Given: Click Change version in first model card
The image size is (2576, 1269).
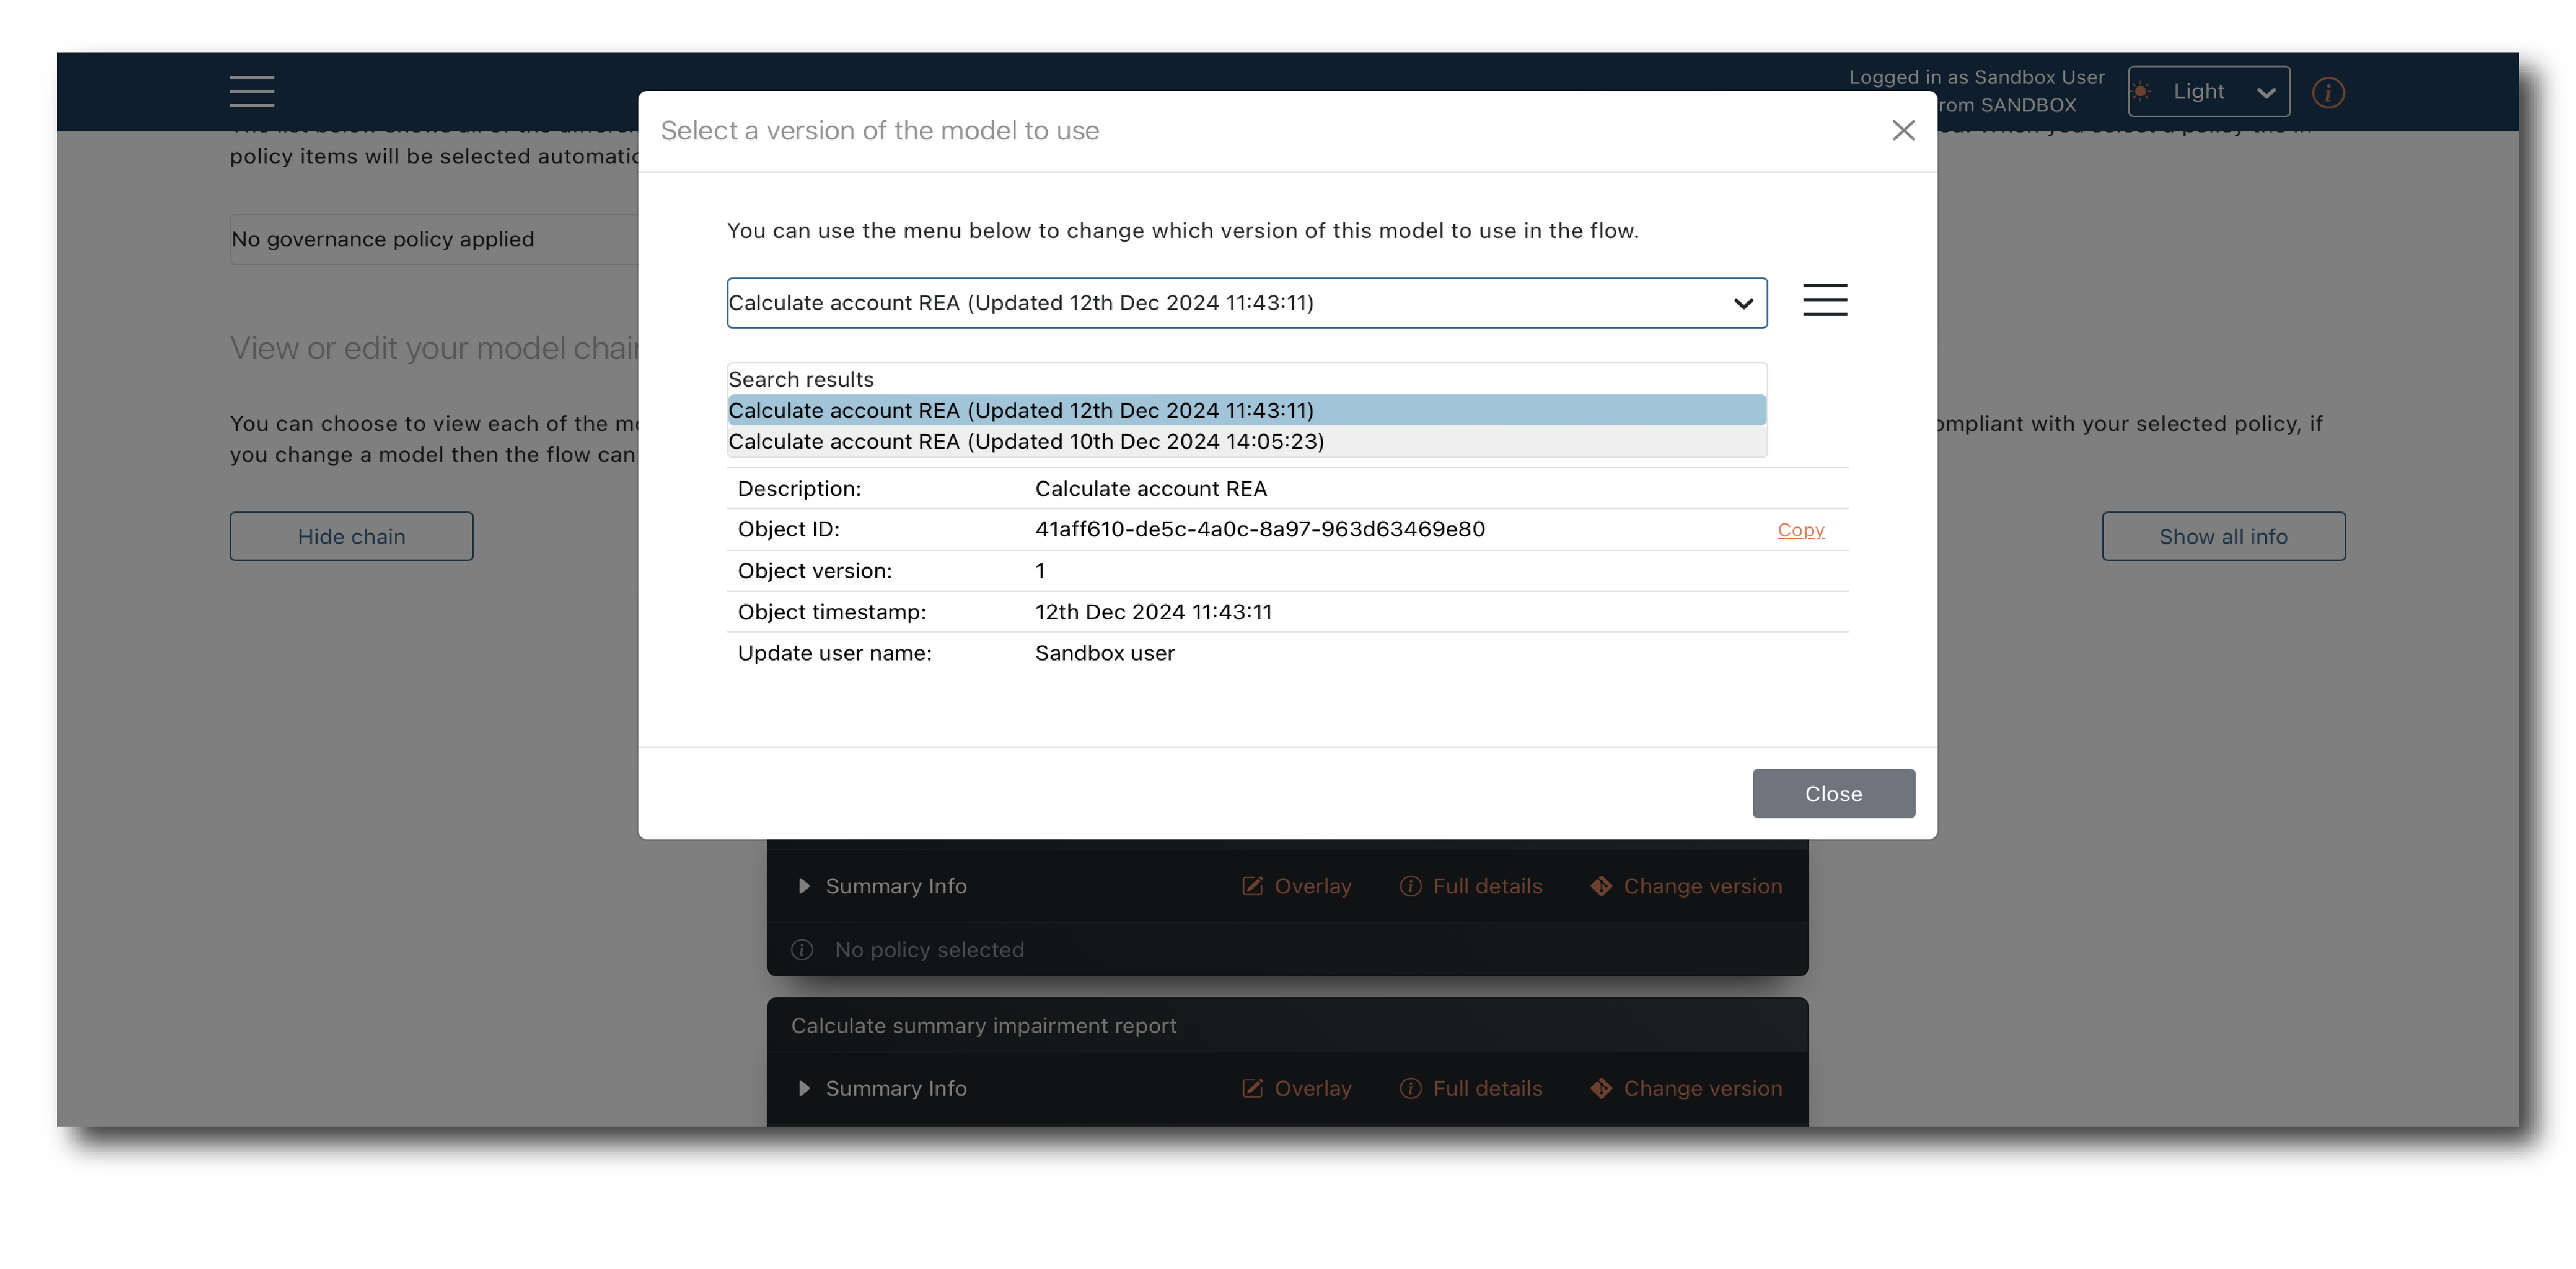Looking at the screenshot, I should [1686, 886].
